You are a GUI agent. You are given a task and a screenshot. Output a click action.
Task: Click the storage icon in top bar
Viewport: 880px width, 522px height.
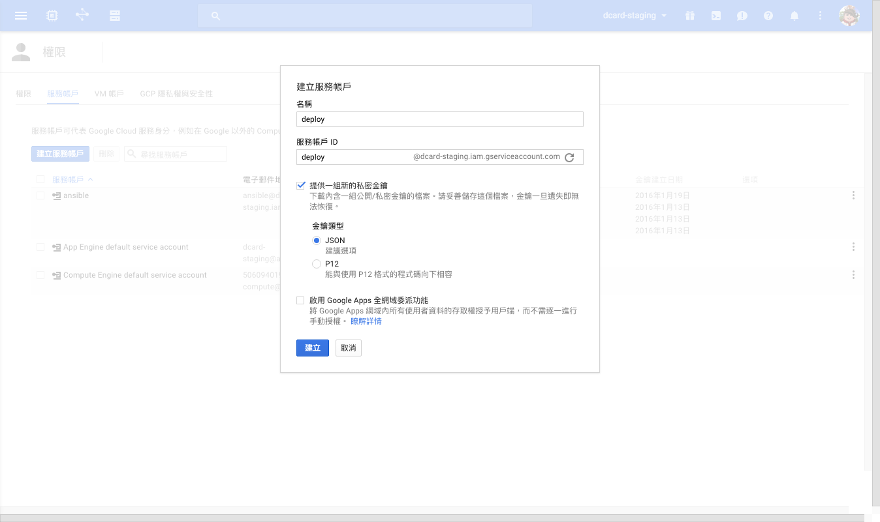(x=115, y=16)
